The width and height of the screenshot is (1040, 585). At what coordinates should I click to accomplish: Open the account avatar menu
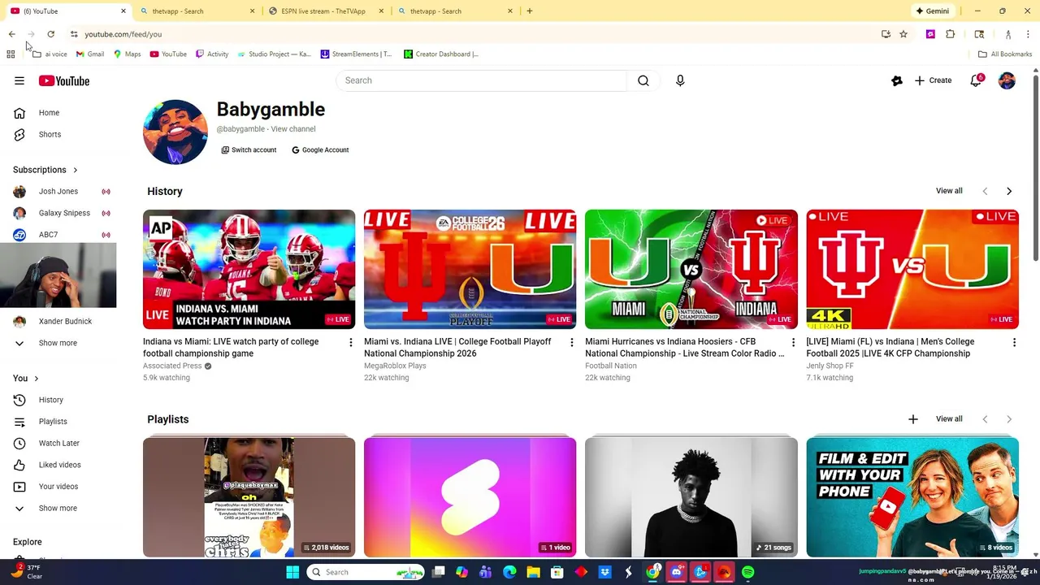pyautogui.click(x=1007, y=80)
